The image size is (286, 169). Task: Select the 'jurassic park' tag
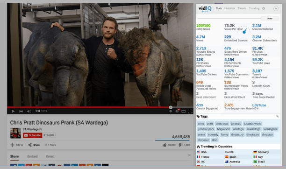(x=206, y=129)
